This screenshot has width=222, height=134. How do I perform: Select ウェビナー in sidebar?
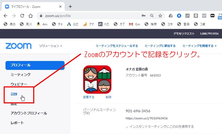point(19,84)
